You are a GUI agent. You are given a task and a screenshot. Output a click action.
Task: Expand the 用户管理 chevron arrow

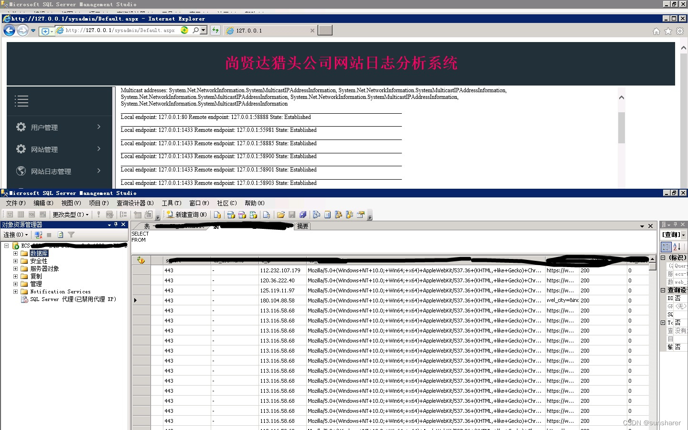pyautogui.click(x=99, y=127)
